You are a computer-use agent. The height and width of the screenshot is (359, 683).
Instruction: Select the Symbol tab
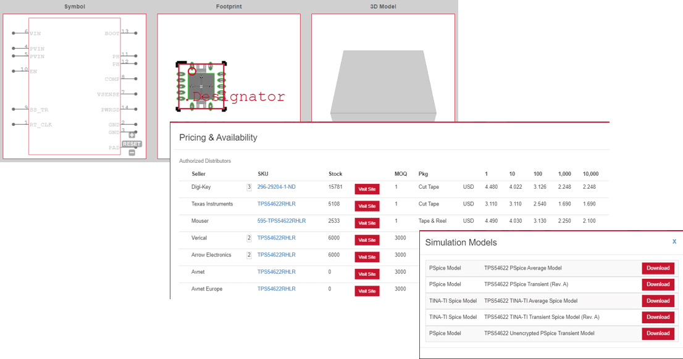[x=74, y=6]
